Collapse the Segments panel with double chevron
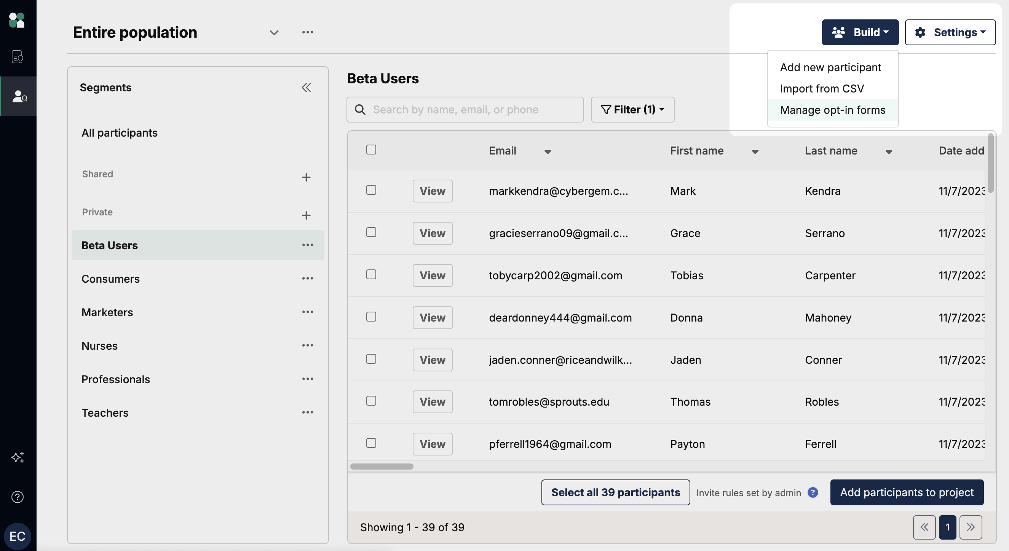The image size is (1009, 551). click(x=306, y=88)
